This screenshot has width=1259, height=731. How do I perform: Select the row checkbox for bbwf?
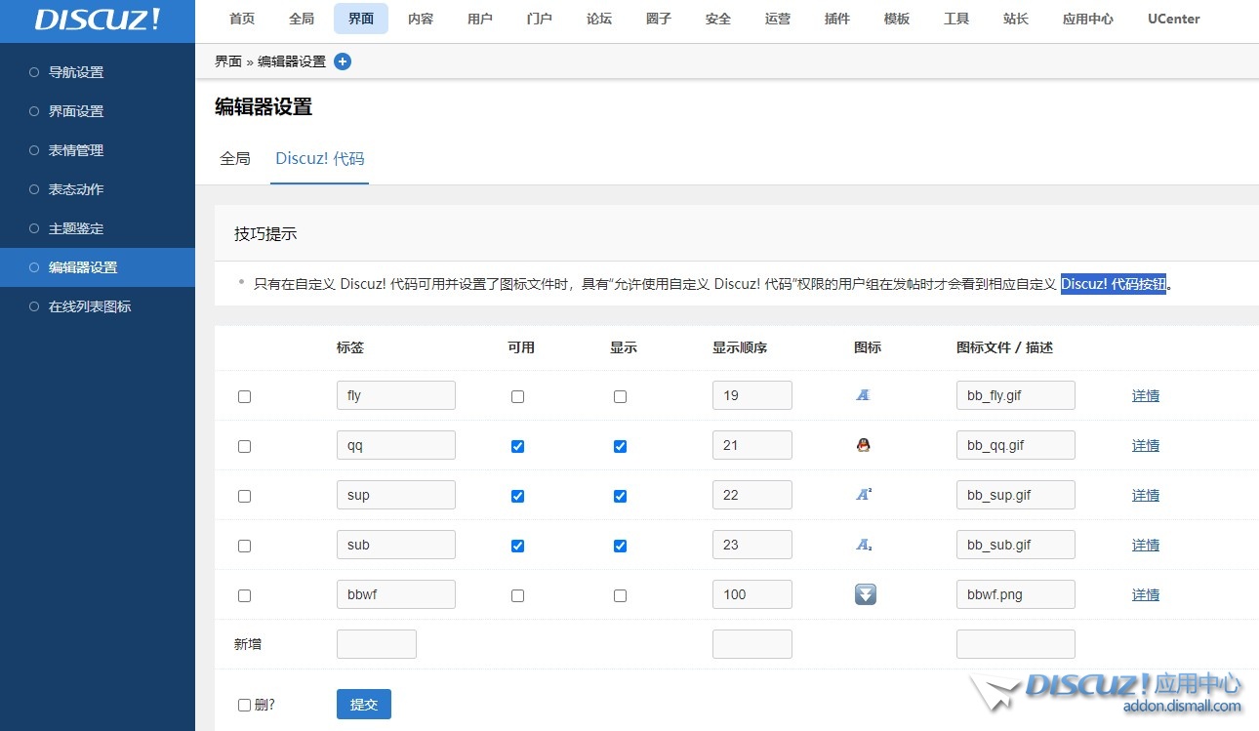[x=244, y=596]
